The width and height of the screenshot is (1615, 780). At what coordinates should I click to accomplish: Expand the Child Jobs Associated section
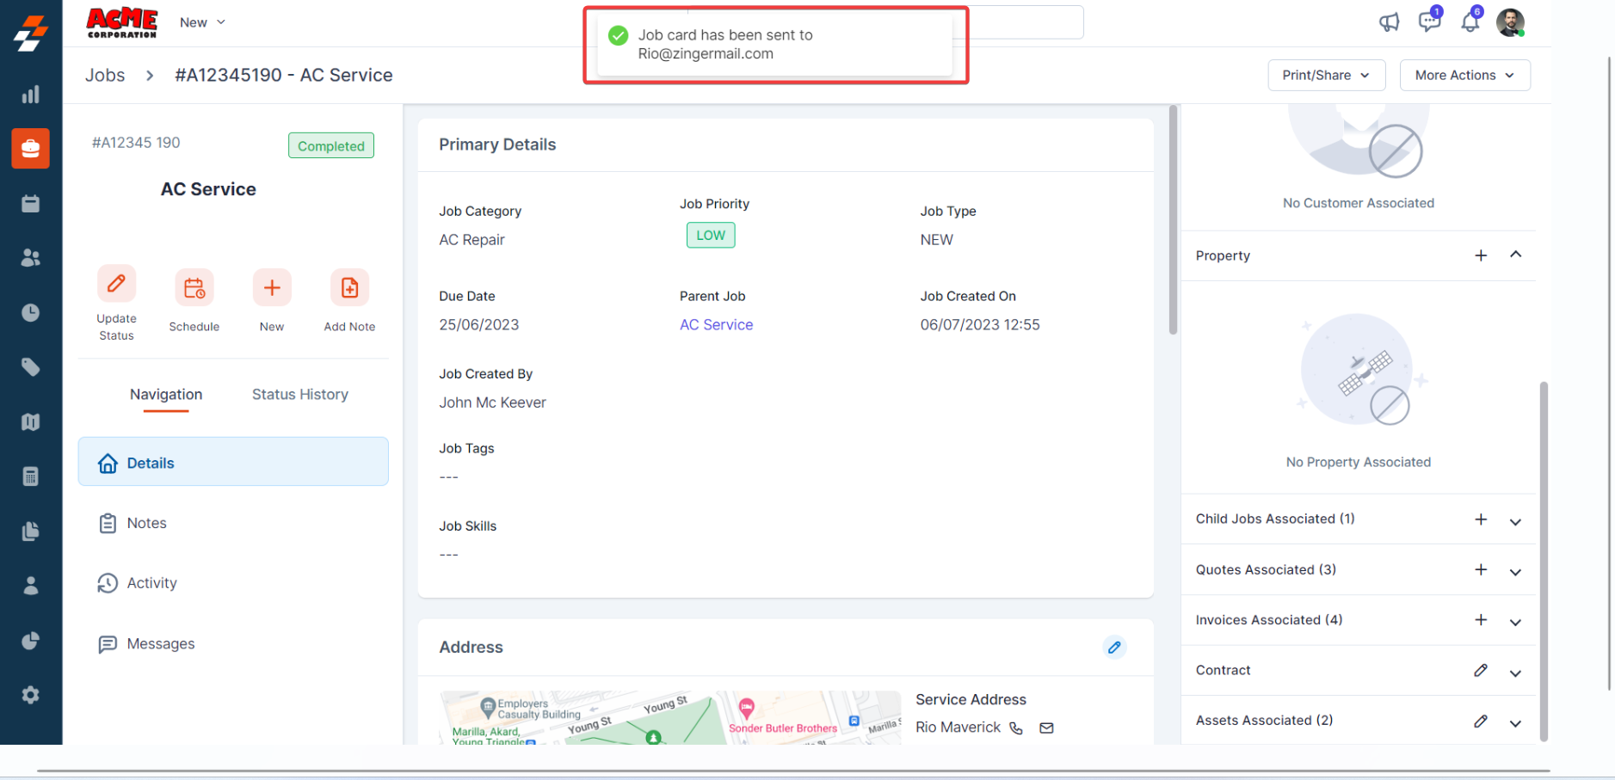1515,520
